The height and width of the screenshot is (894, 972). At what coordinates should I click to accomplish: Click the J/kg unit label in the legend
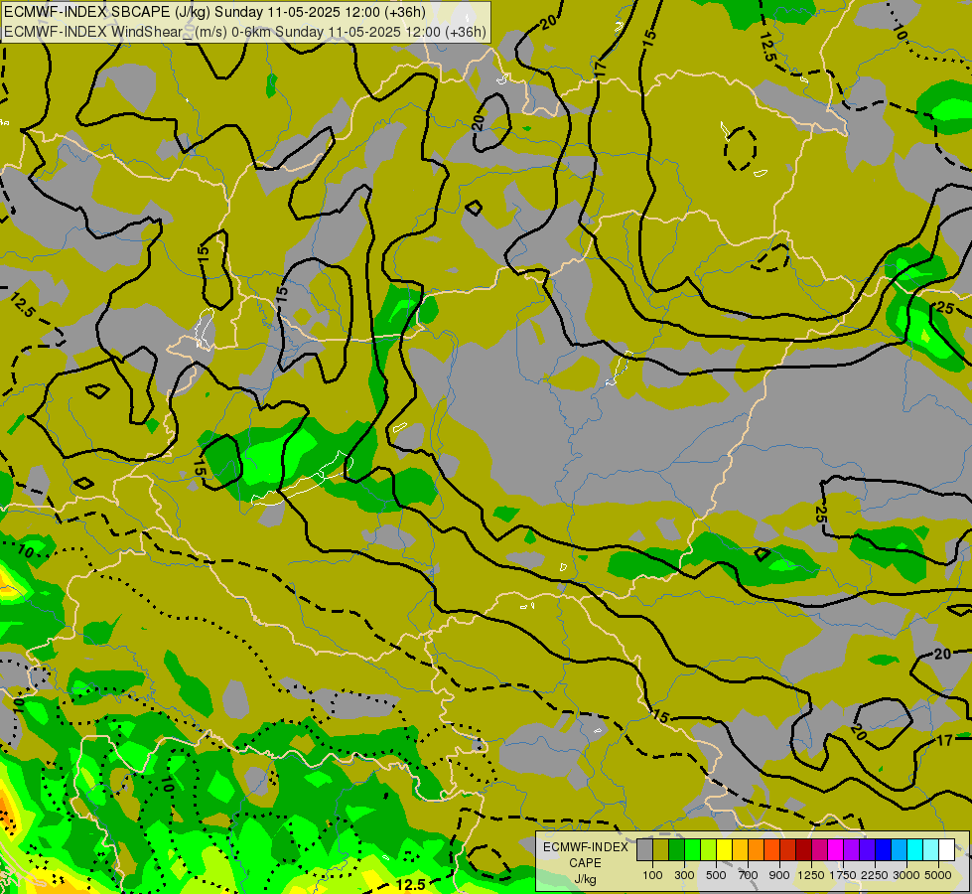coord(585,879)
